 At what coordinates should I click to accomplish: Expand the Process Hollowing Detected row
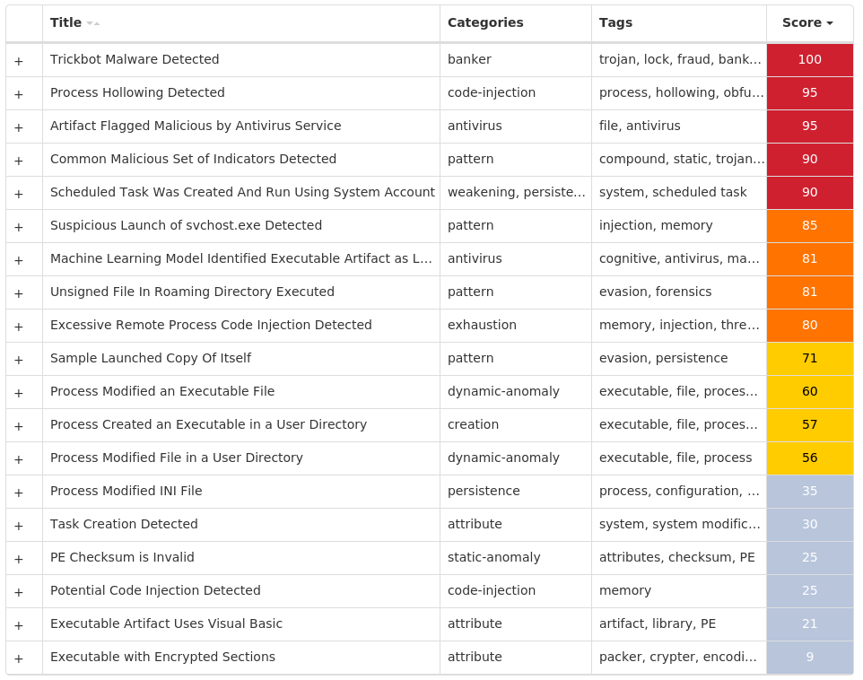19,94
